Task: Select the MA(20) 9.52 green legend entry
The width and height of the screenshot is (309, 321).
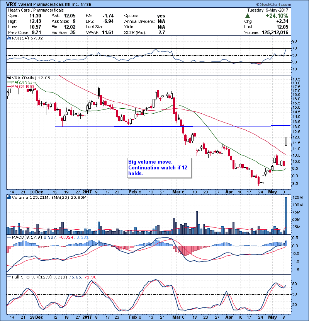Action: [20, 82]
